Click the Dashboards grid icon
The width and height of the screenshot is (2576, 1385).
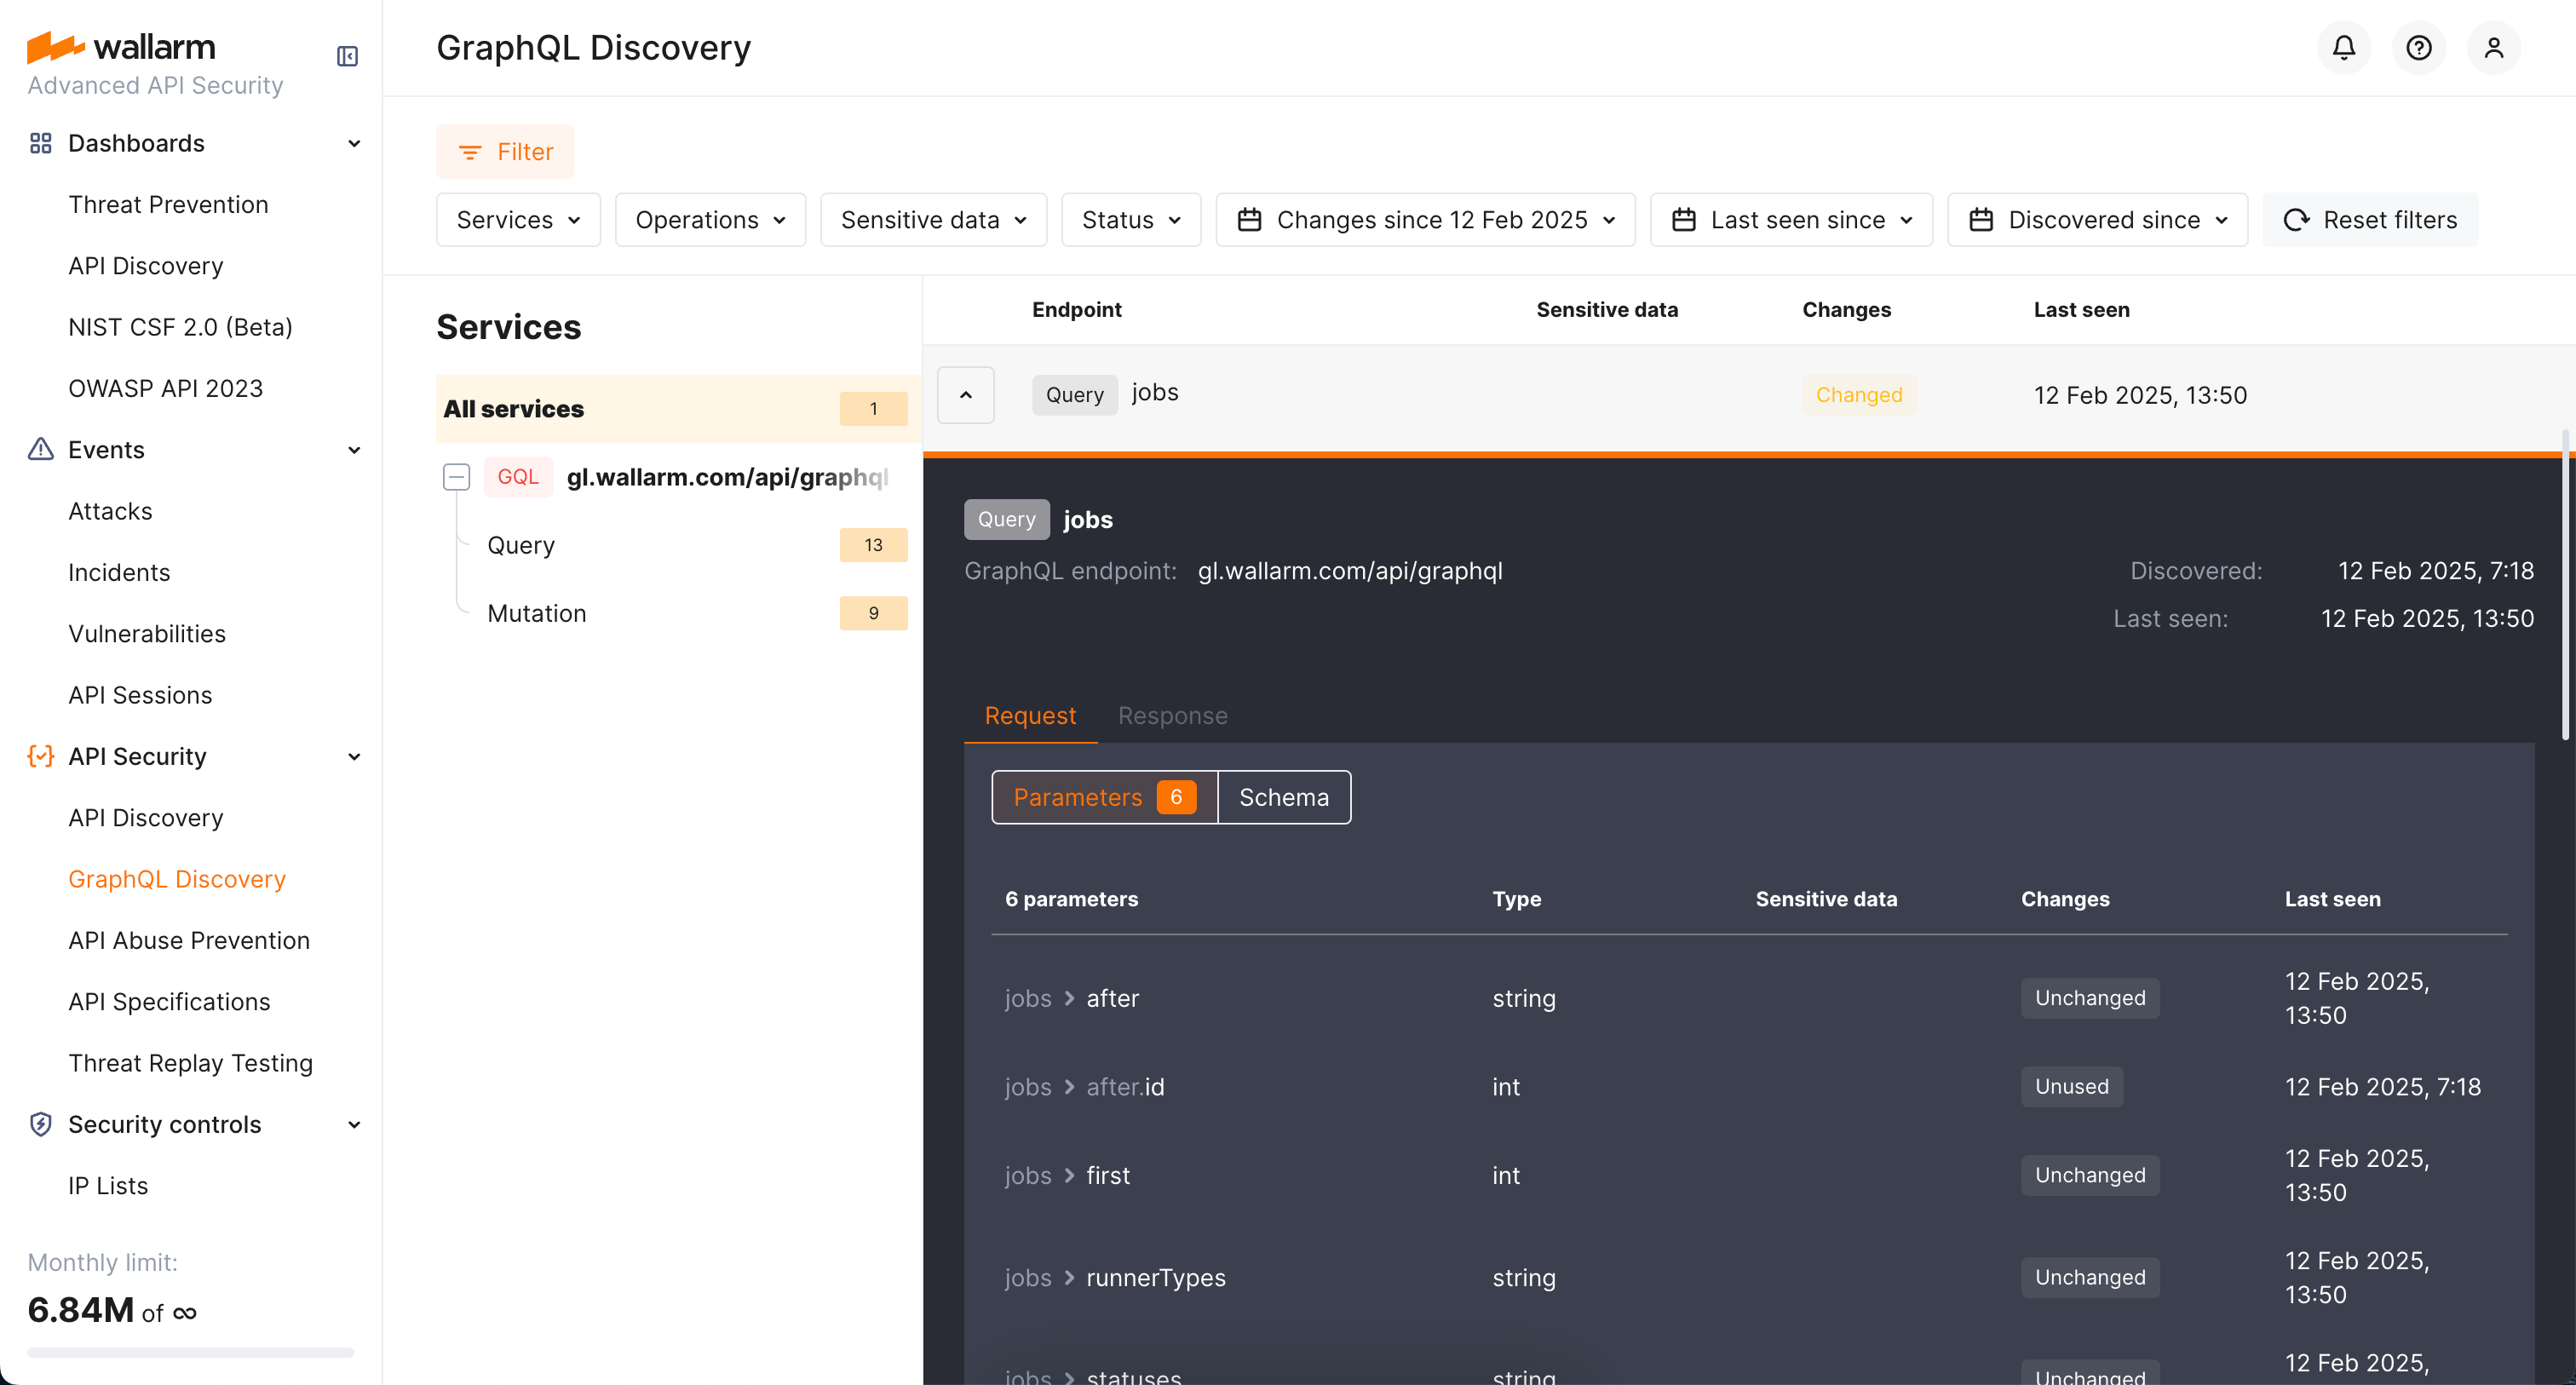pos(40,143)
